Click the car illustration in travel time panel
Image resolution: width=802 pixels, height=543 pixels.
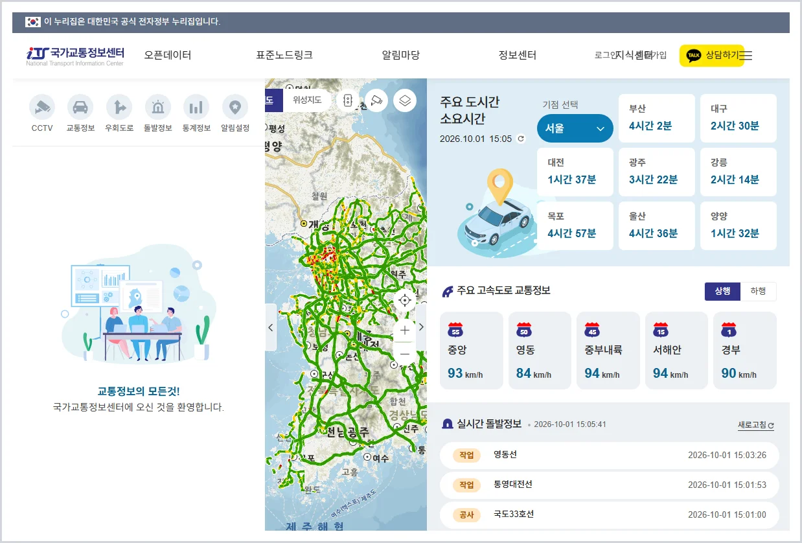(x=497, y=214)
